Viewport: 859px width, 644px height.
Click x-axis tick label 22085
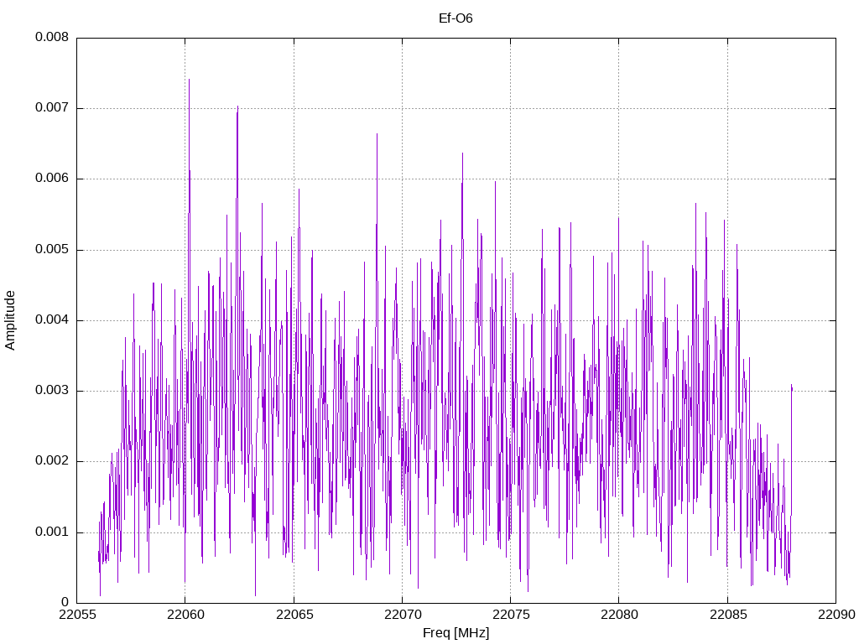(728, 615)
